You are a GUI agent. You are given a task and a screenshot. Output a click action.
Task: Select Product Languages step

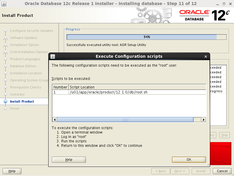pyautogui.click(x=25, y=59)
